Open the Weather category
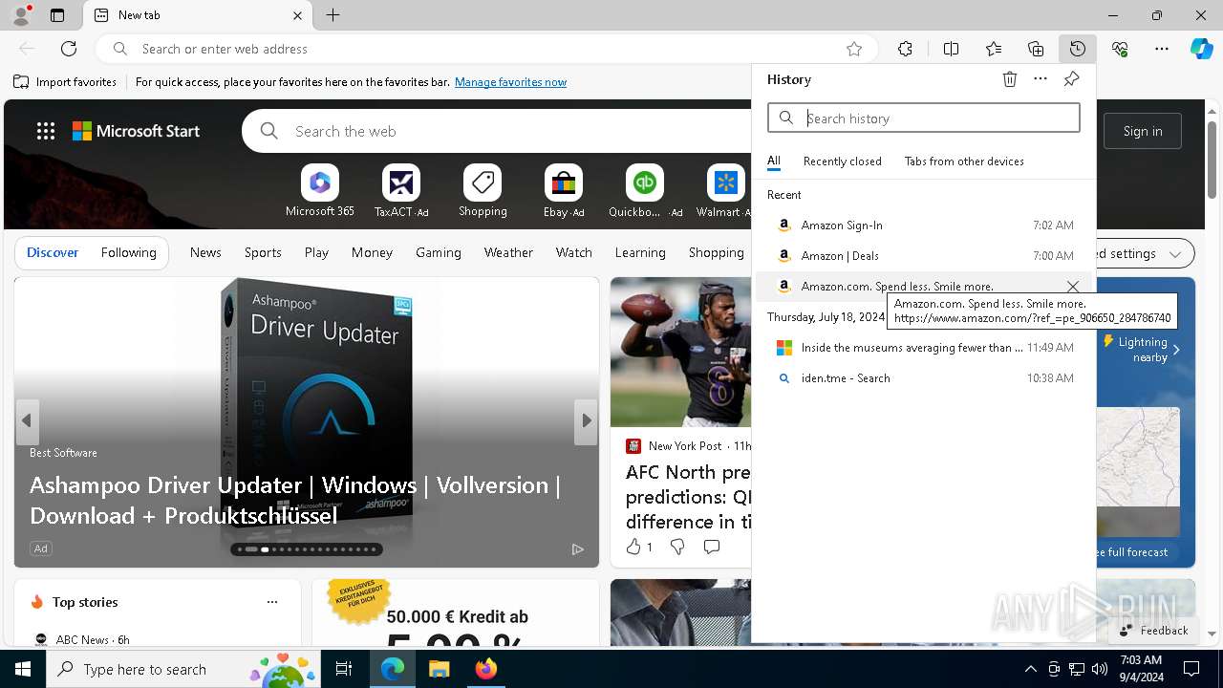This screenshot has width=1223, height=688. (x=508, y=252)
